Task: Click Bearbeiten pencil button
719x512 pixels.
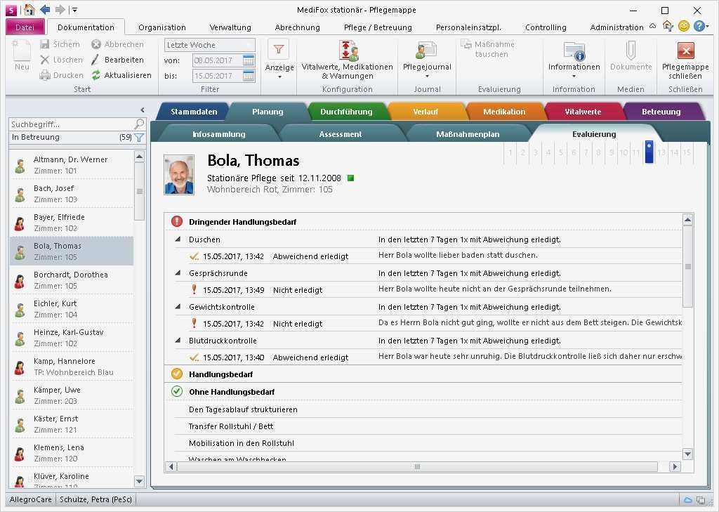Action: [x=117, y=60]
